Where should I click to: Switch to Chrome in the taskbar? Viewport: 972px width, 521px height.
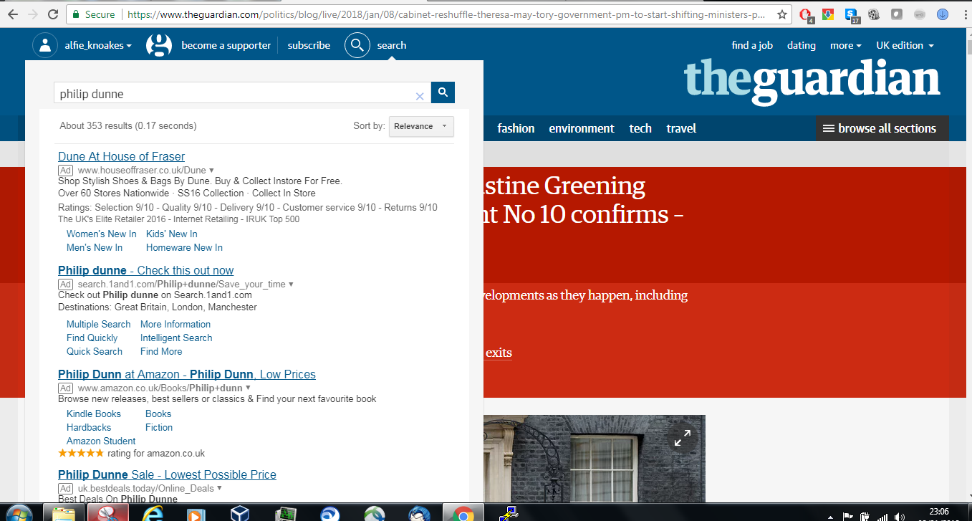click(x=463, y=513)
